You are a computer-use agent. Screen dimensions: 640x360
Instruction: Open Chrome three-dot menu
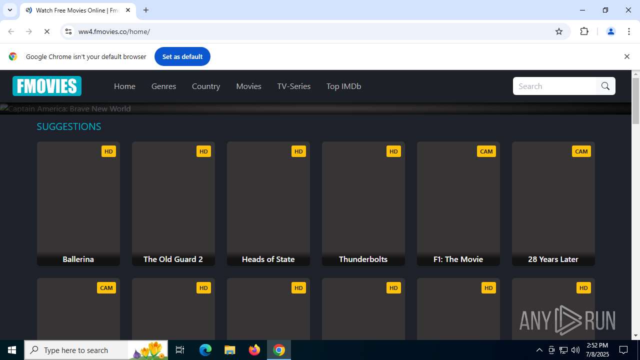(x=628, y=31)
